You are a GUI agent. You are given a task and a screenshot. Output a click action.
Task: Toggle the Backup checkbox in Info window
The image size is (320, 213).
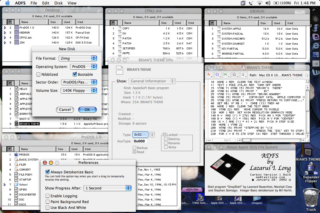pyautogui.click(x=134, y=148)
